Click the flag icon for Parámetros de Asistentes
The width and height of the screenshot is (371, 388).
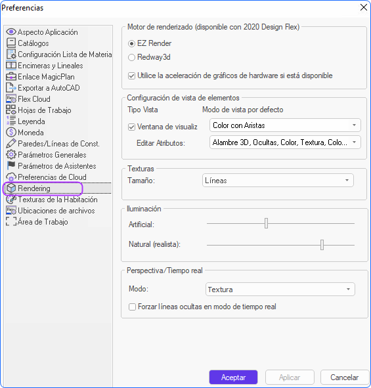click(x=11, y=165)
